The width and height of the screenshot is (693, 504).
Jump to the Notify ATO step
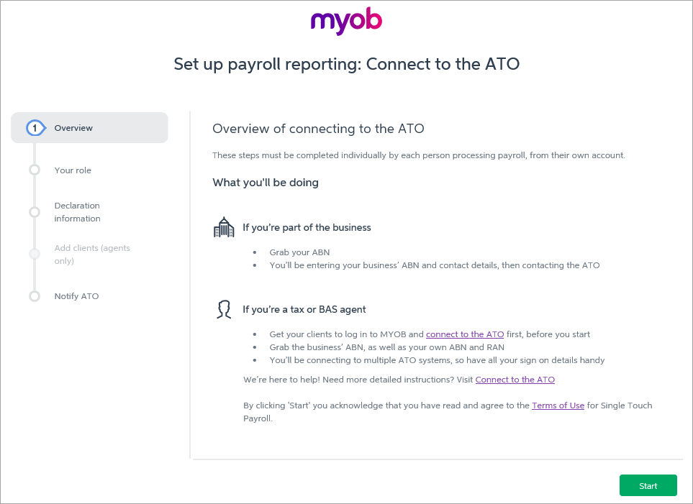click(x=76, y=296)
